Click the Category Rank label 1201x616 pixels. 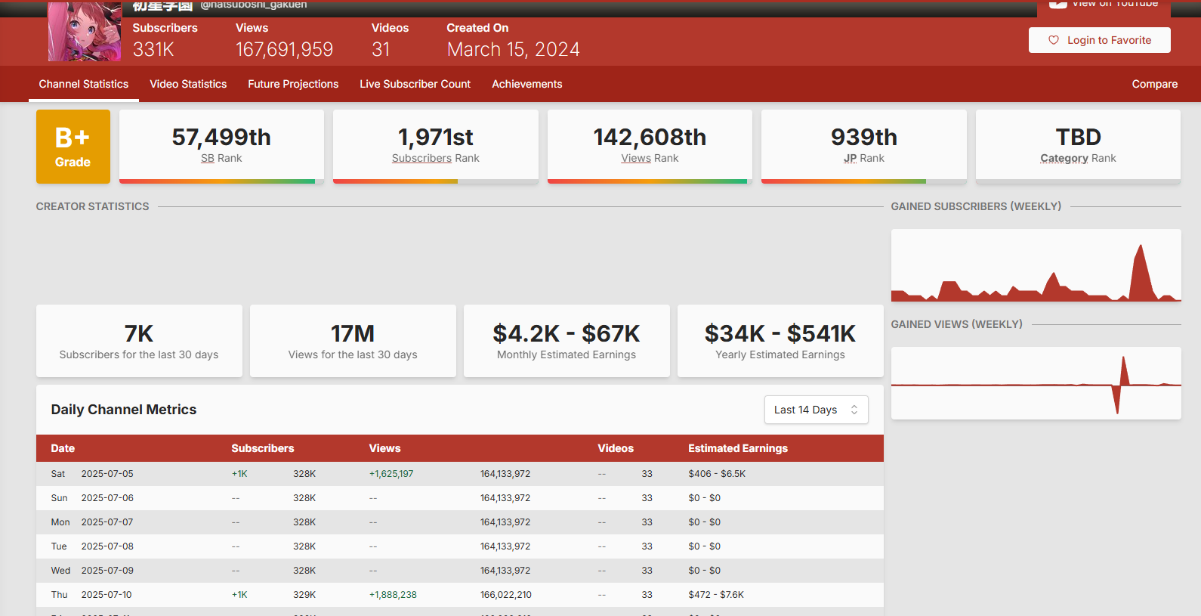click(x=1078, y=158)
